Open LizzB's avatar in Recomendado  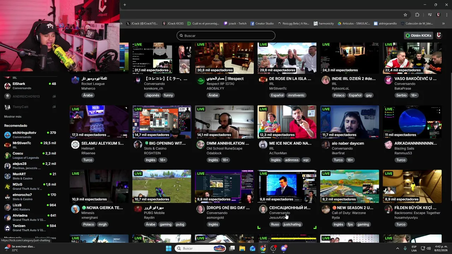coord(7,207)
